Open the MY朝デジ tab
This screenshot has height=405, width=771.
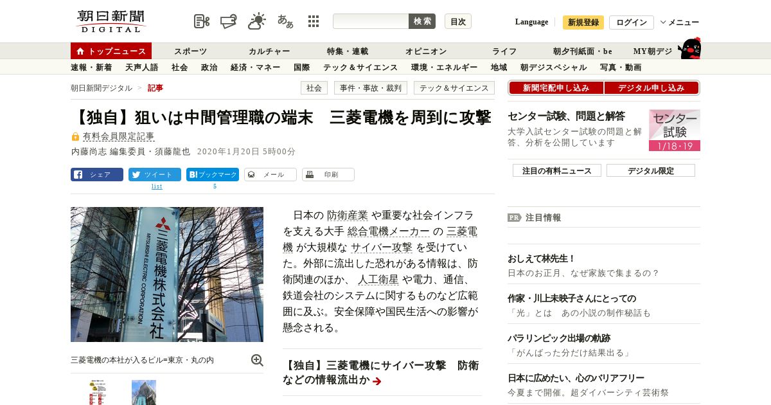[x=653, y=51]
